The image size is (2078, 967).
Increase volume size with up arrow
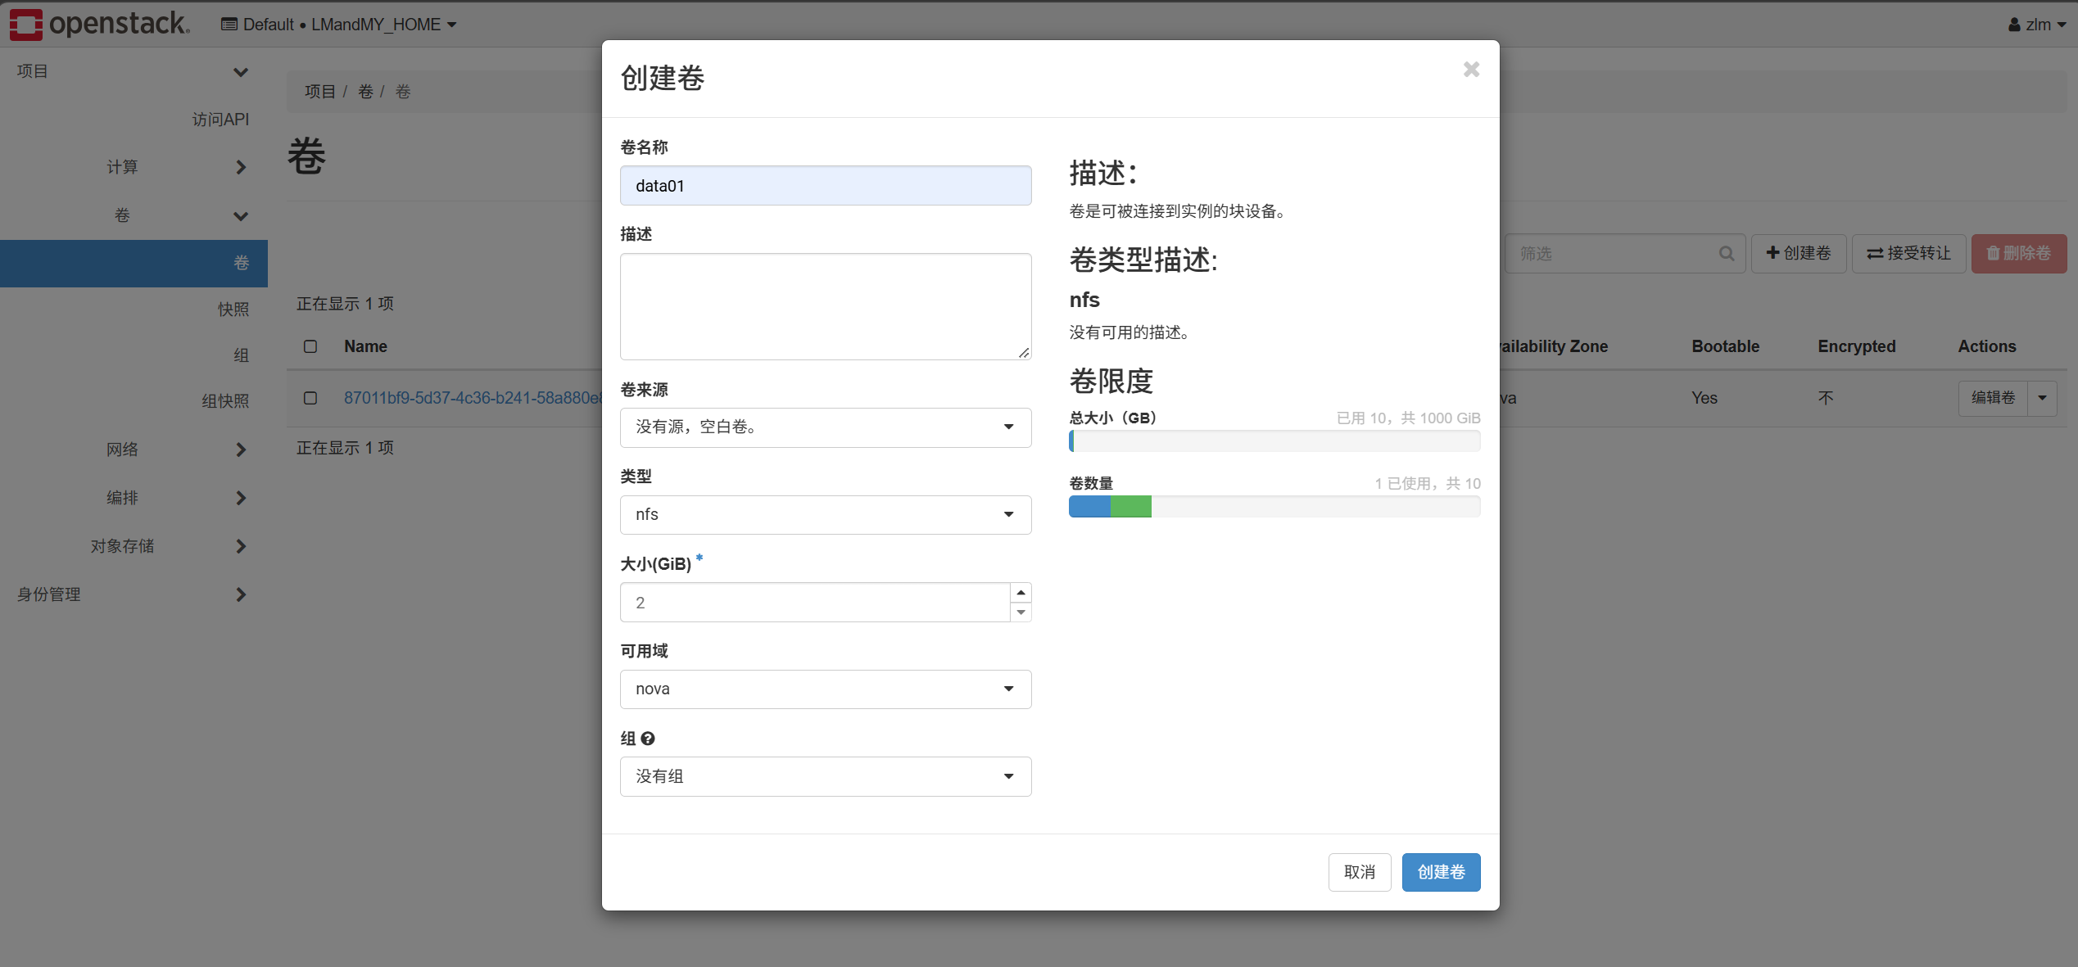coord(1021,593)
